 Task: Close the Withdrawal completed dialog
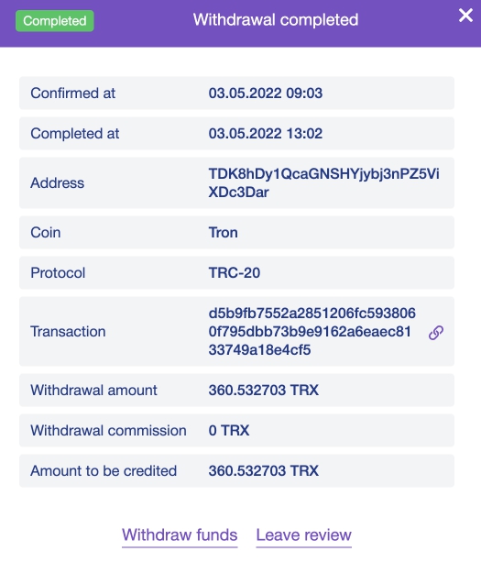[465, 16]
